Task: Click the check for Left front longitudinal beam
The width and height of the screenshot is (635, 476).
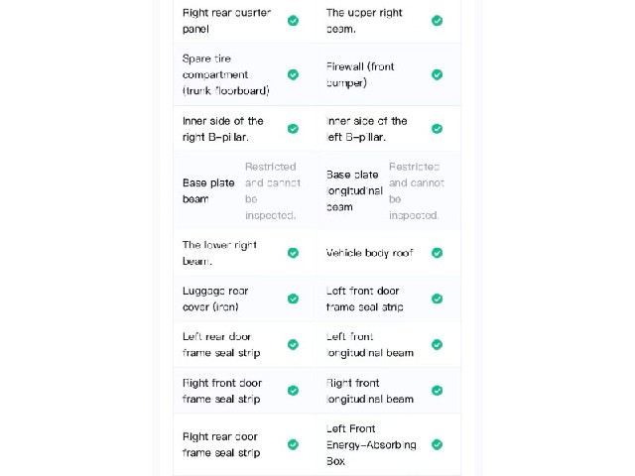Action: coord(437,344)
